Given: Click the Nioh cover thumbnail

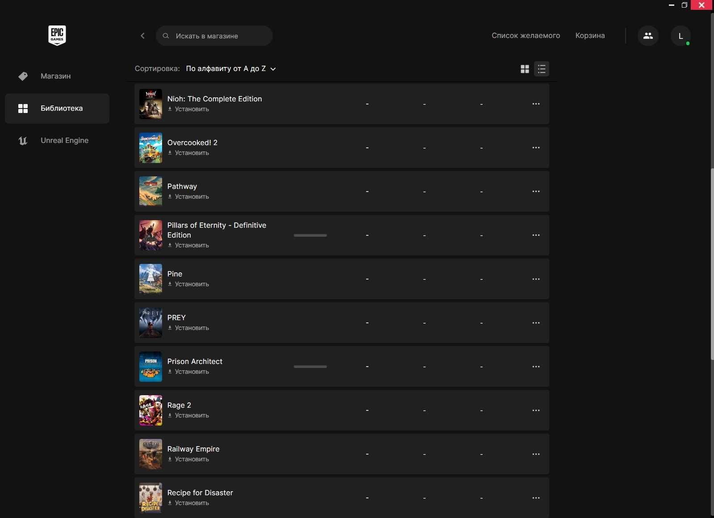Looking at the screenshot, I should 150,104.
